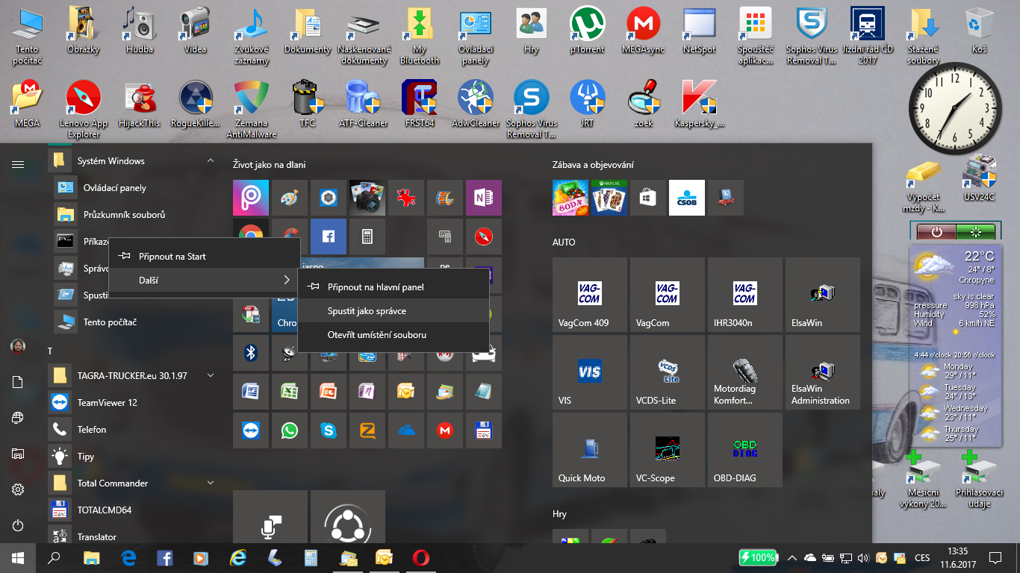Open Settings gear in Start menu rail
The height and width of the screenshot is (573, 1020).
[18, 489]
